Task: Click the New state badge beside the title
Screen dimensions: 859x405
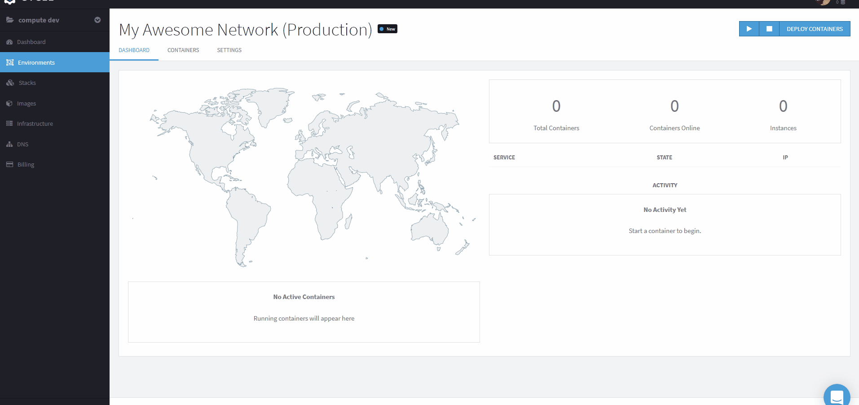Action: (388, 29)
